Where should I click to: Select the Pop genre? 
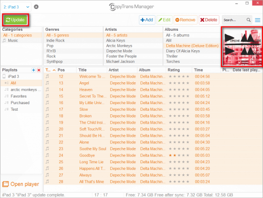tap(73, 46)
